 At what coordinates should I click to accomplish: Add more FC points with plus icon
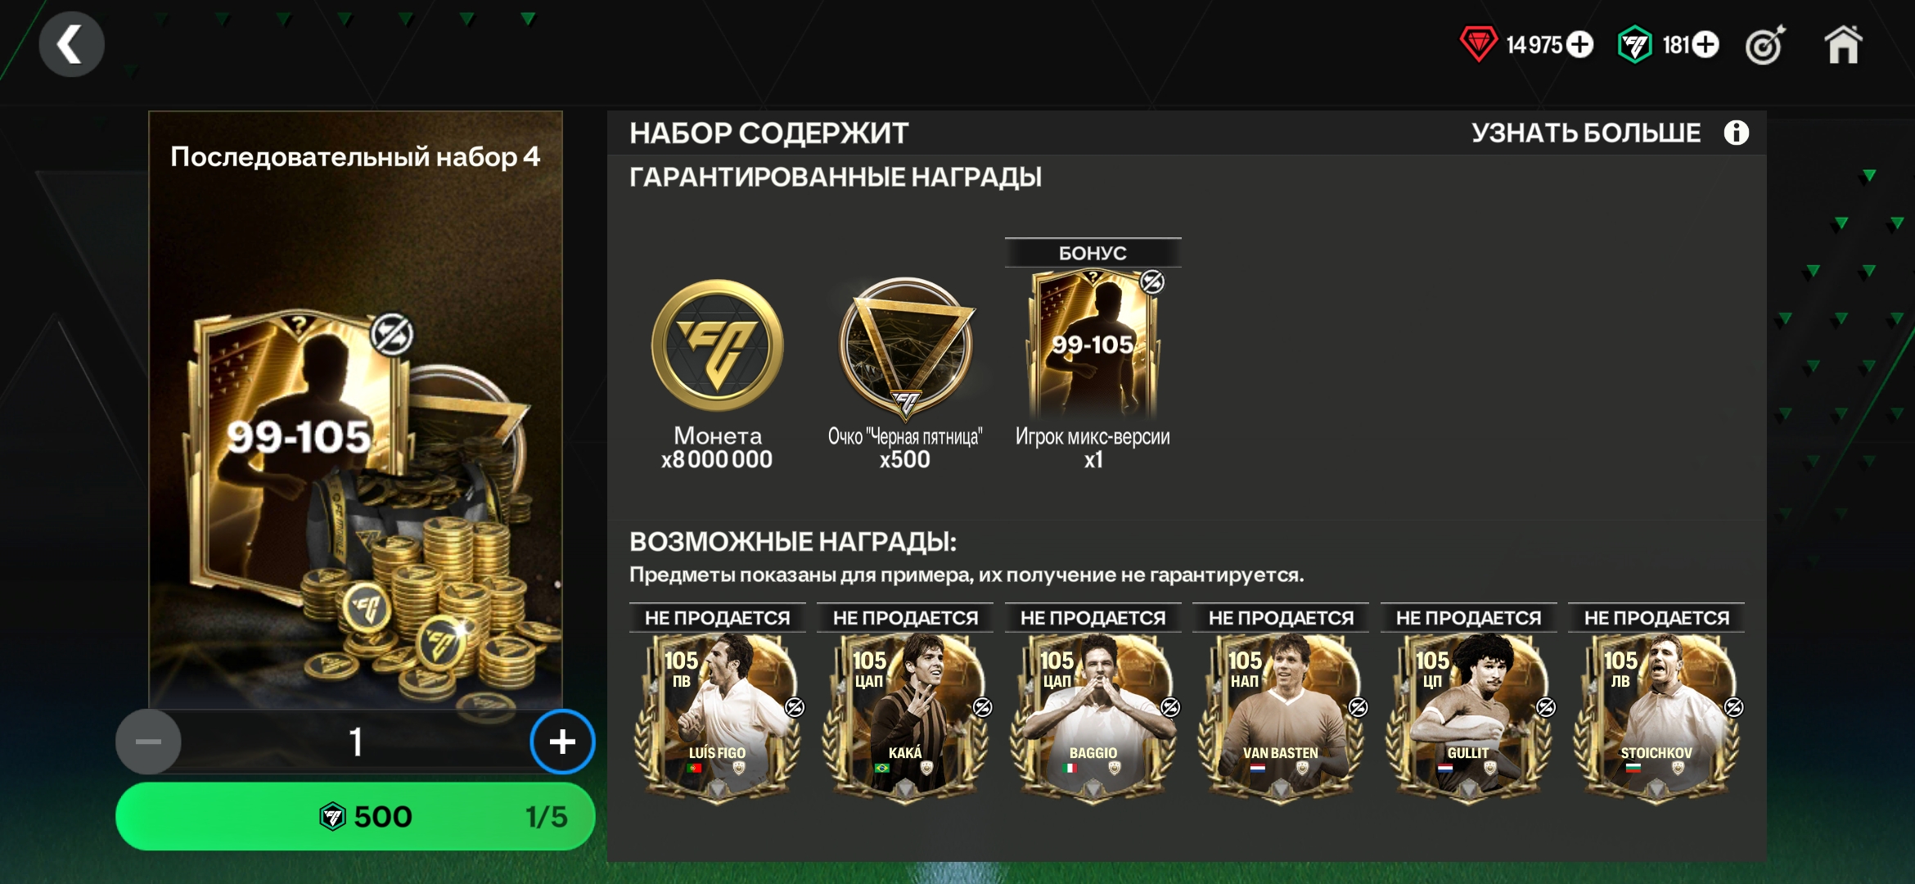(1705, 45)
